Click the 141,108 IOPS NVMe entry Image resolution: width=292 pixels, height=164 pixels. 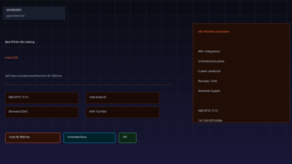(210, 120)
